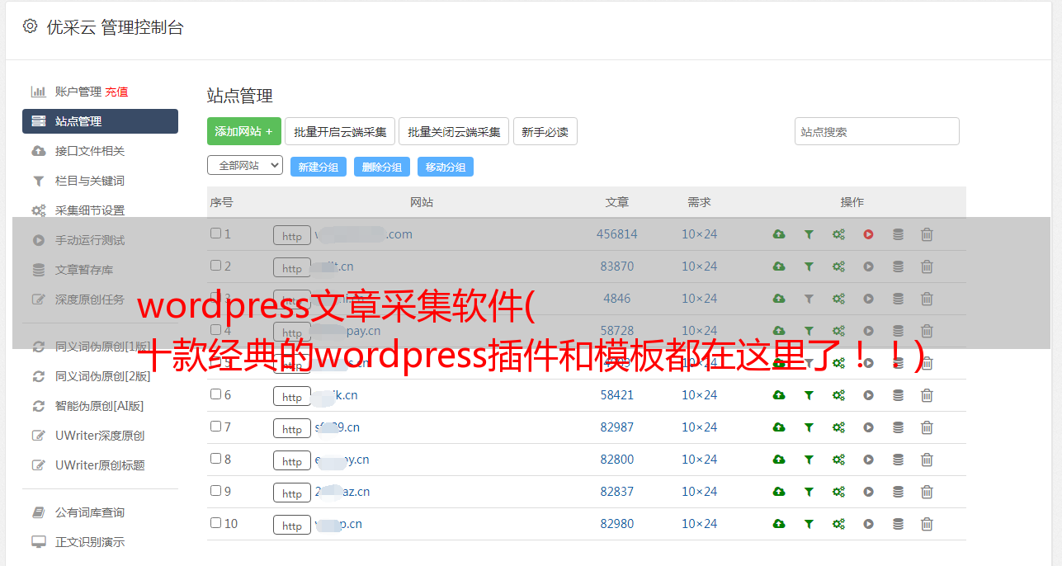Click the play icon in row 8
1062x566 pixels.
click(868, 460)
